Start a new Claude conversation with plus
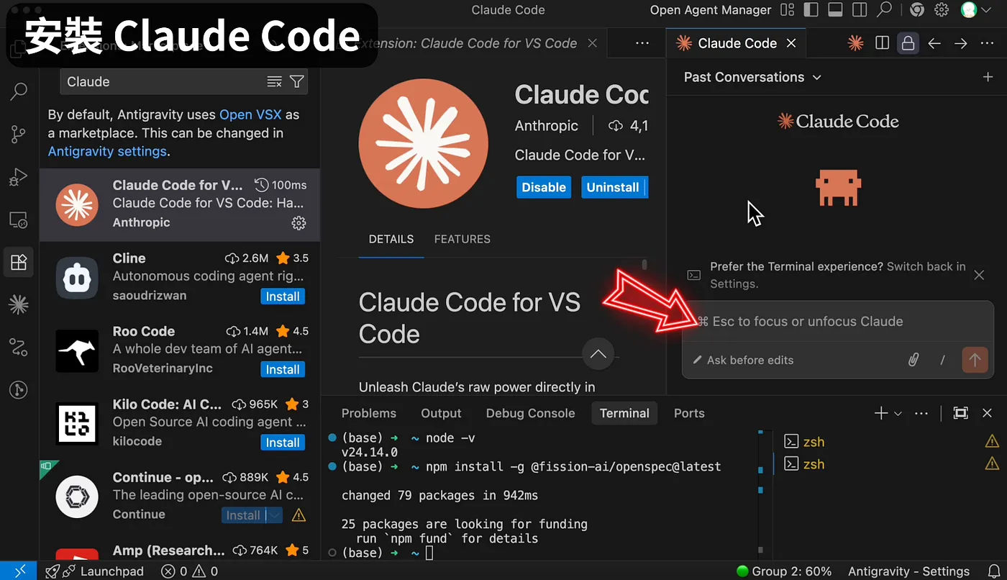This screenshot has width=1007, height=580. click(987, 77)
